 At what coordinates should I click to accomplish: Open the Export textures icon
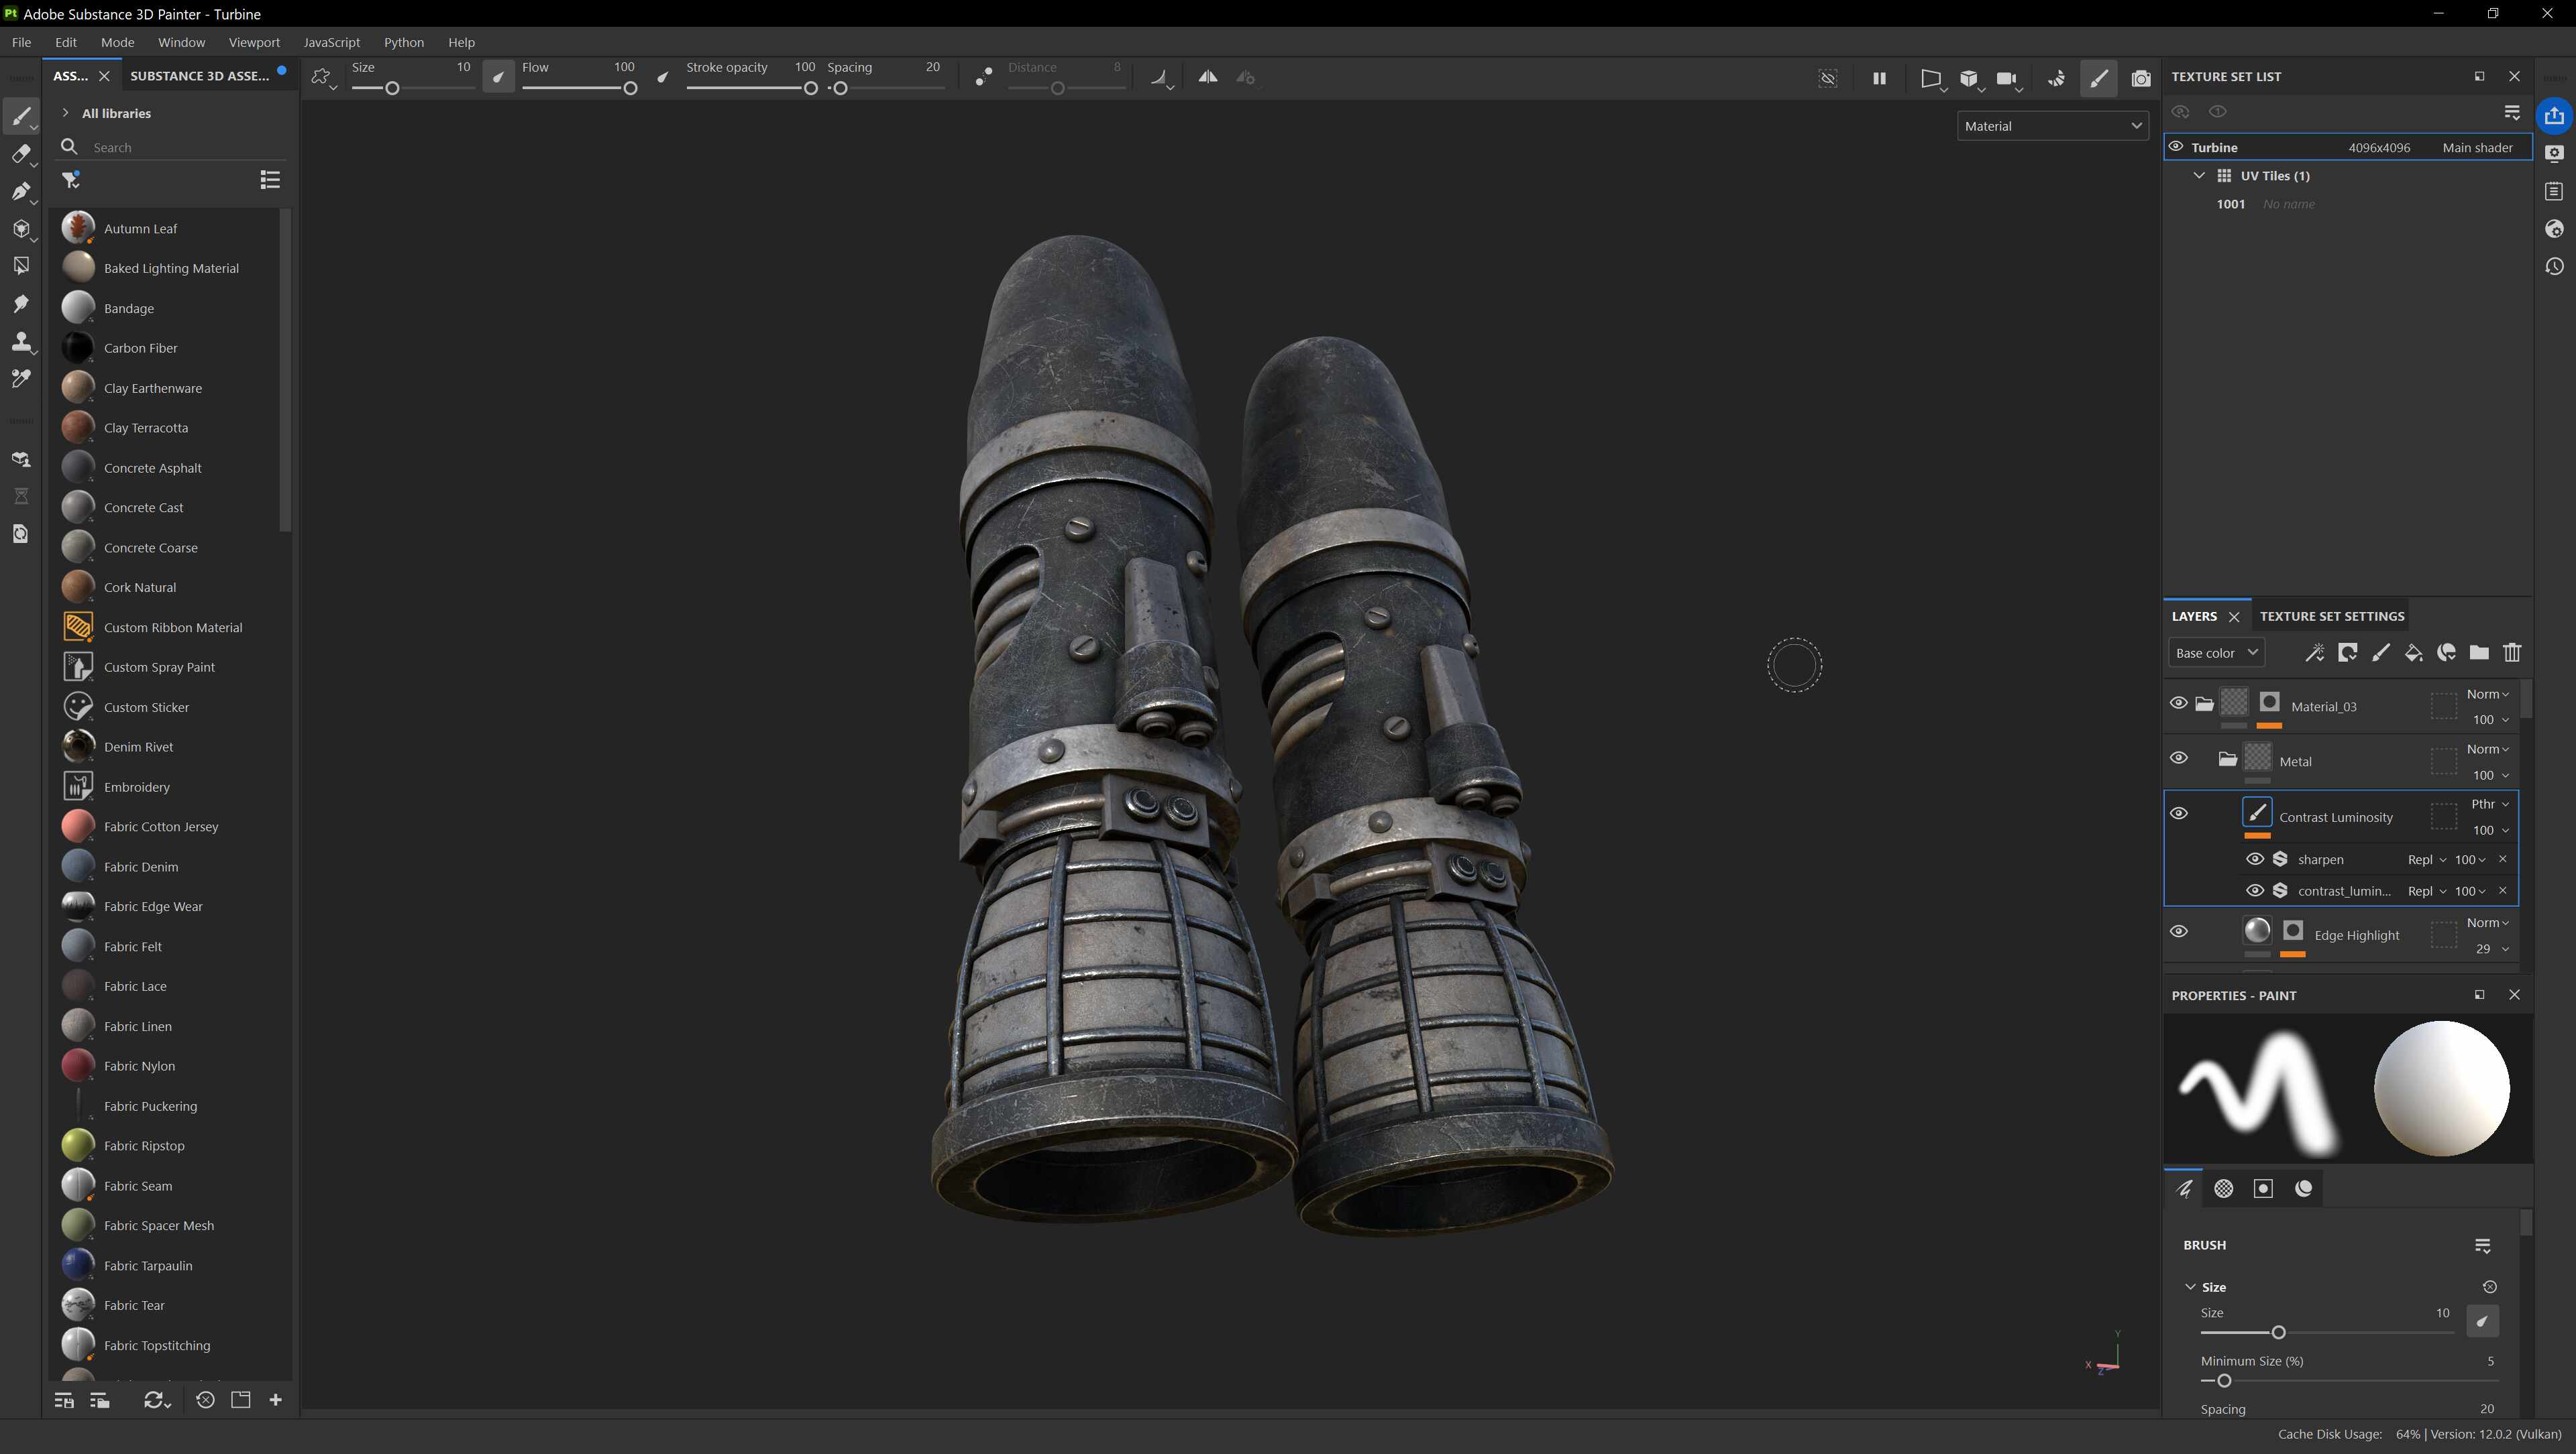coord(2554,116)
